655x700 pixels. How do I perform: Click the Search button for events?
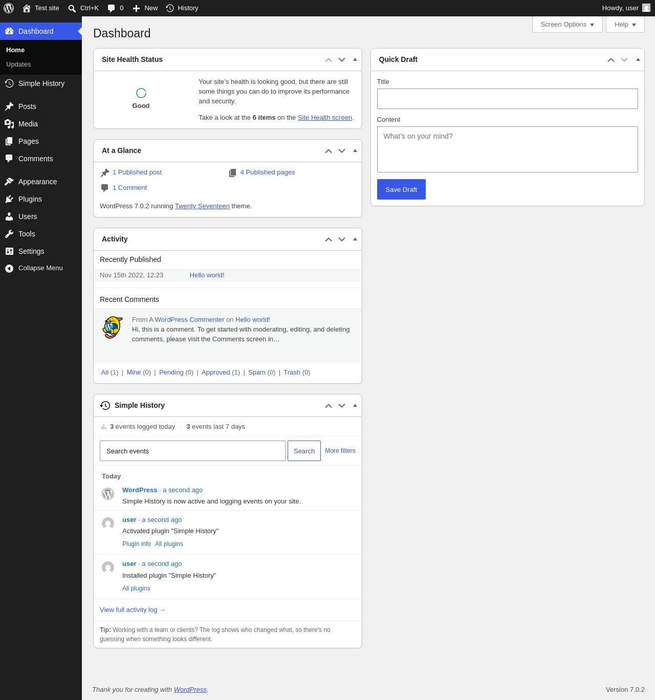[304, 451]
